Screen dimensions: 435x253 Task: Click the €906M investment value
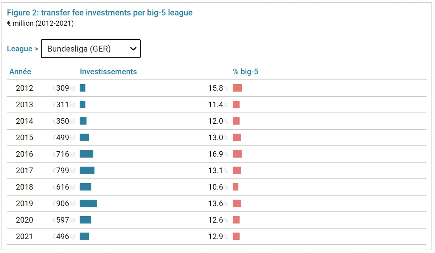pos(63,204)
